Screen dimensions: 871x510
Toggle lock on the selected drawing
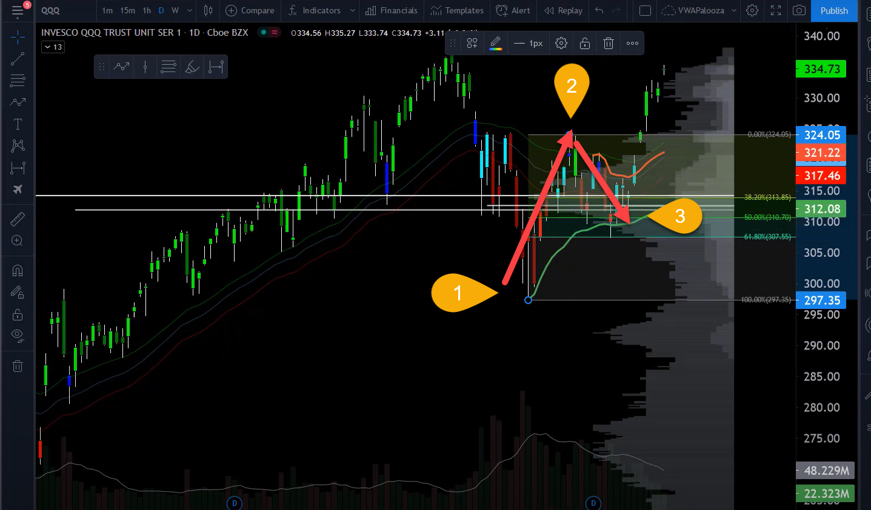coord(585,43)
